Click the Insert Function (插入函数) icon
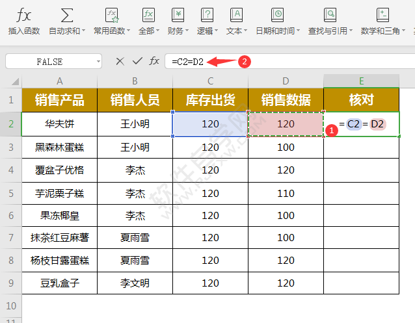415x323 pixels. click(x=24, y=15)
